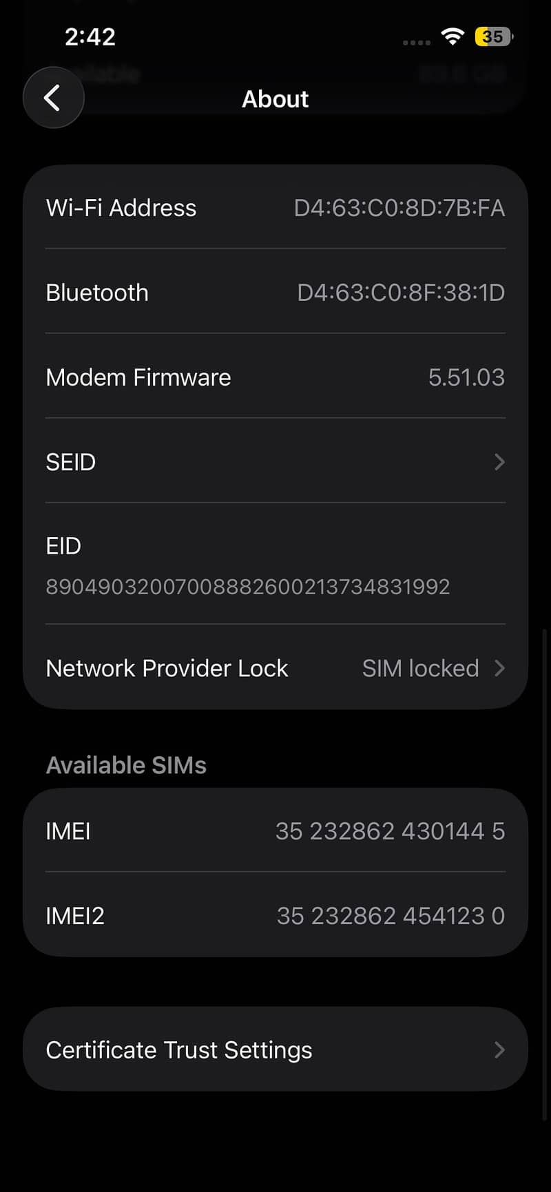Tap the EID number string

(248, 587)
